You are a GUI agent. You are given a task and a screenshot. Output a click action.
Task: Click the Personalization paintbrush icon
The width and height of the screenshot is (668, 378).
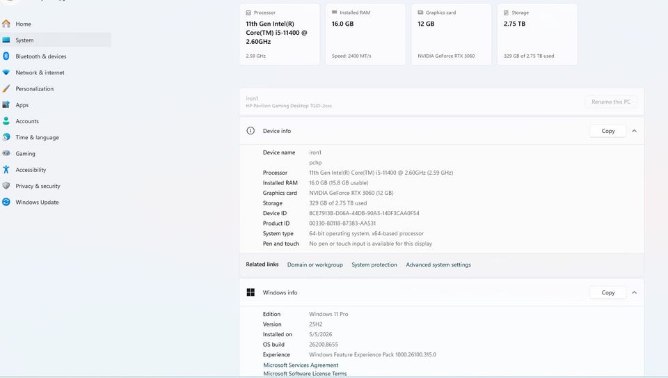[6, 88]
